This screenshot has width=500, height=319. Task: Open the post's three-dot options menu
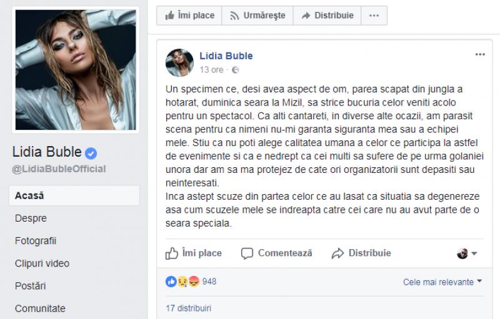point(480,54)
